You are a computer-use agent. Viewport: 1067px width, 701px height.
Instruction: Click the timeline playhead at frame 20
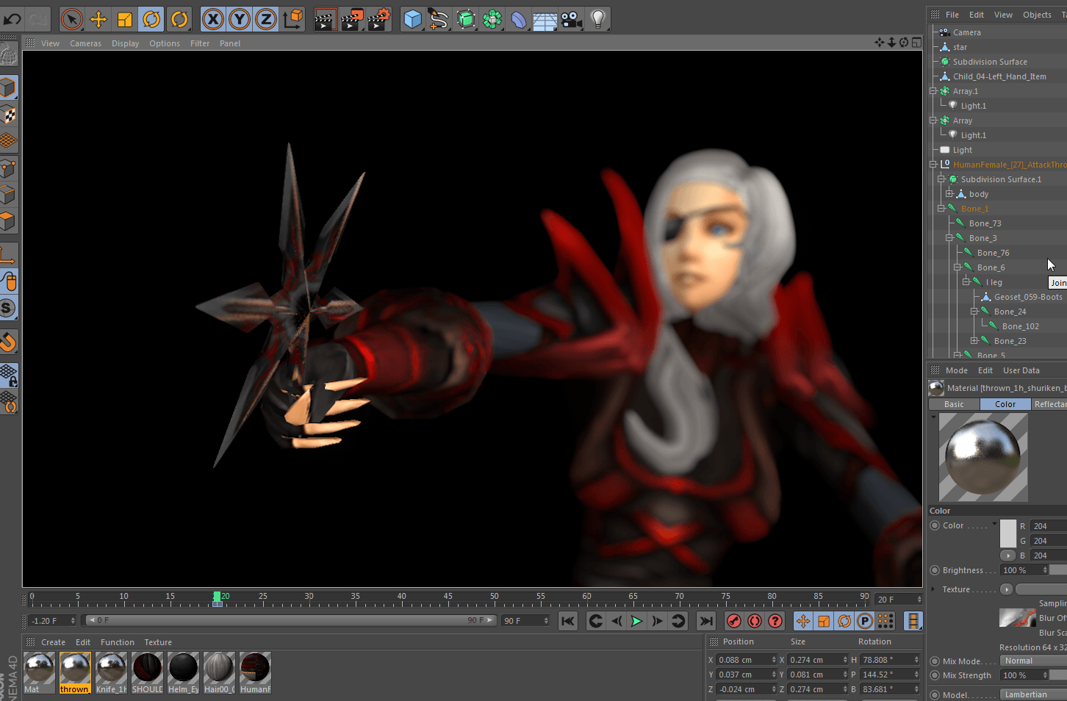coord(218,599)
